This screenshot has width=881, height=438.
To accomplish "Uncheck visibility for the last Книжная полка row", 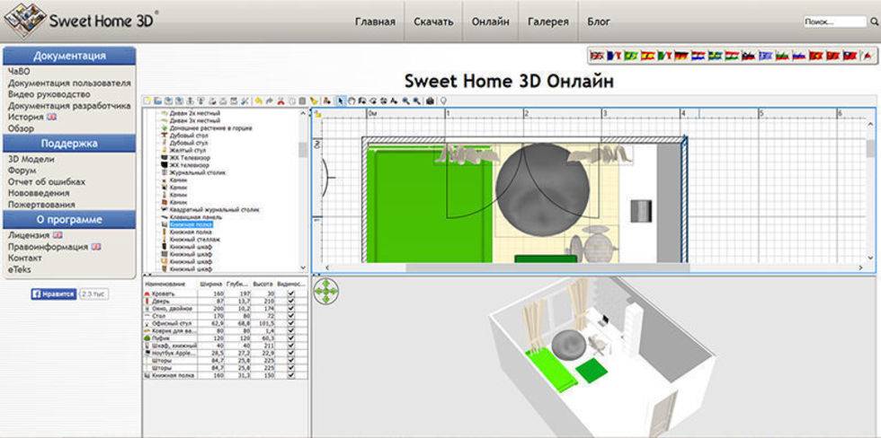I will point(290,374).
